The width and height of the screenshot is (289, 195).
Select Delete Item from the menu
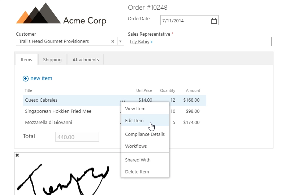point(137,172)
